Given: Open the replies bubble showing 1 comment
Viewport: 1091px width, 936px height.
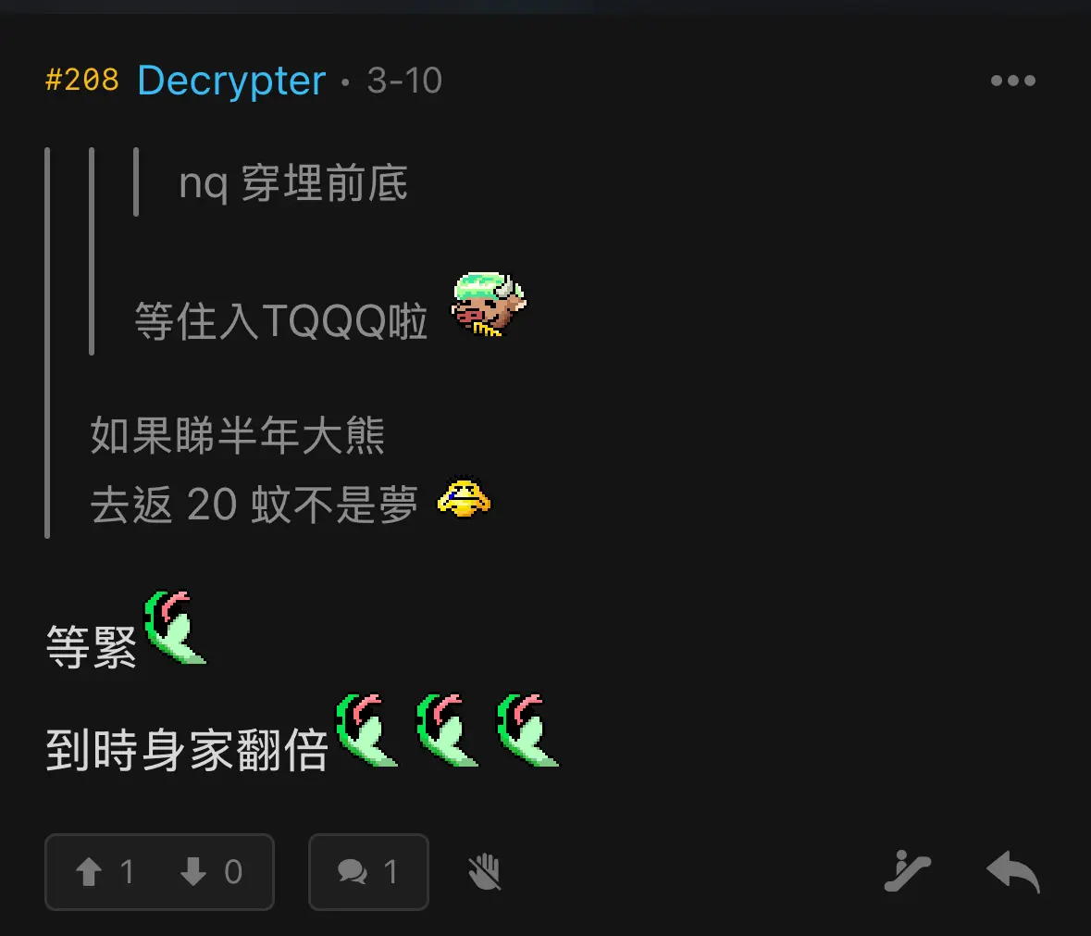Looking at the screenshot, I should click(x=369, y=872).
